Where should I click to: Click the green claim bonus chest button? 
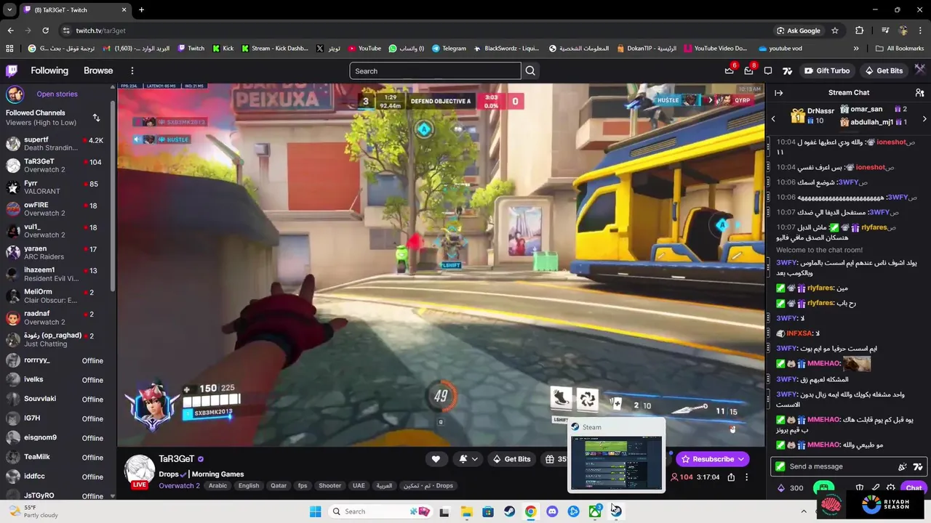[x=823, y=488]
